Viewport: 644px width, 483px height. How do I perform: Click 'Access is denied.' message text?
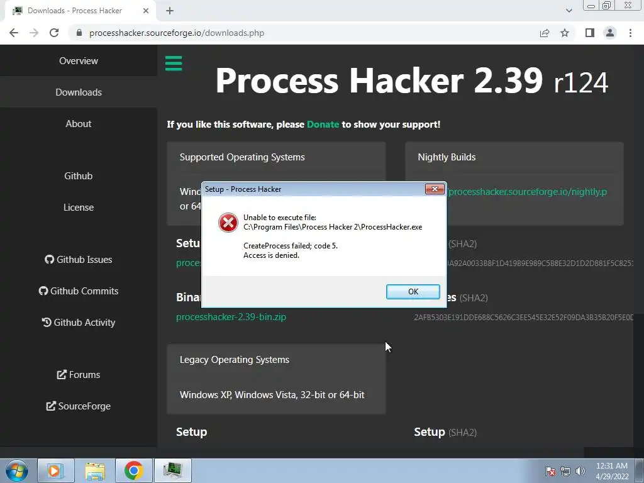(271, 255)
